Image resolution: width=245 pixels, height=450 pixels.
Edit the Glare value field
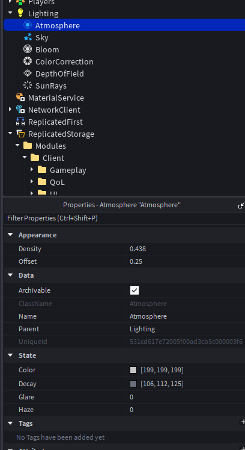186,397
